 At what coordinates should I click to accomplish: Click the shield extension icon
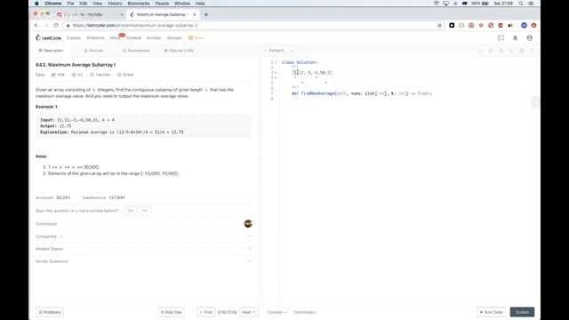coord(481,26)
